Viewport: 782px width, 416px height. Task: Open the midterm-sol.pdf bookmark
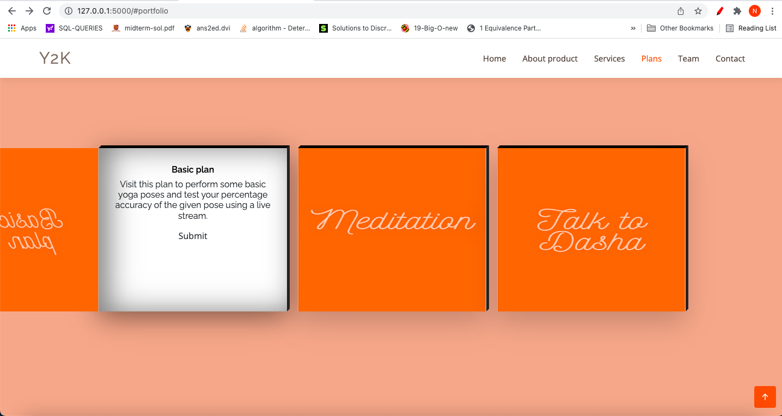click(143, 28)
